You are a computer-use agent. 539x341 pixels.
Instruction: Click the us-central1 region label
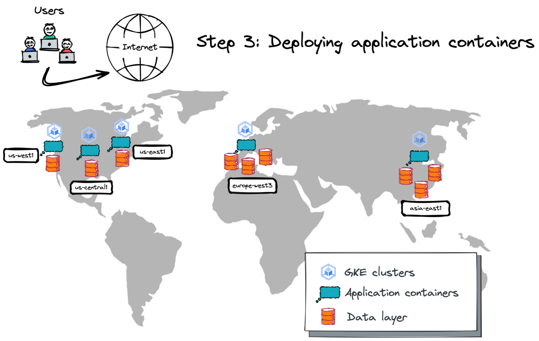pyautogui.click(x=91, y=187)
